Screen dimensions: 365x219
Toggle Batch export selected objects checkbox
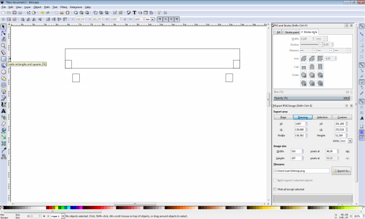(275, 180)
